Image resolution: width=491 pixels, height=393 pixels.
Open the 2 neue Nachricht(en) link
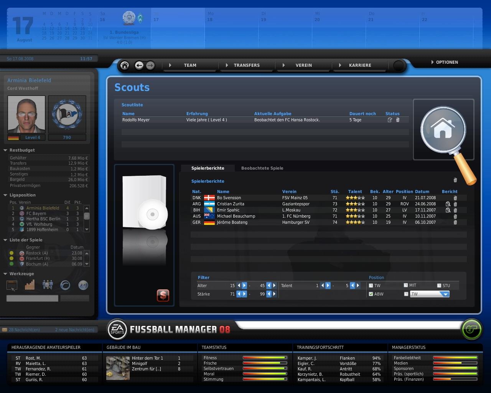75,330
